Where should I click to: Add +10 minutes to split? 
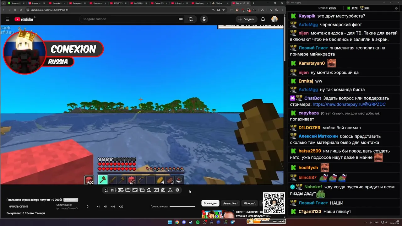pyautogui.click(x=113, y=207)
